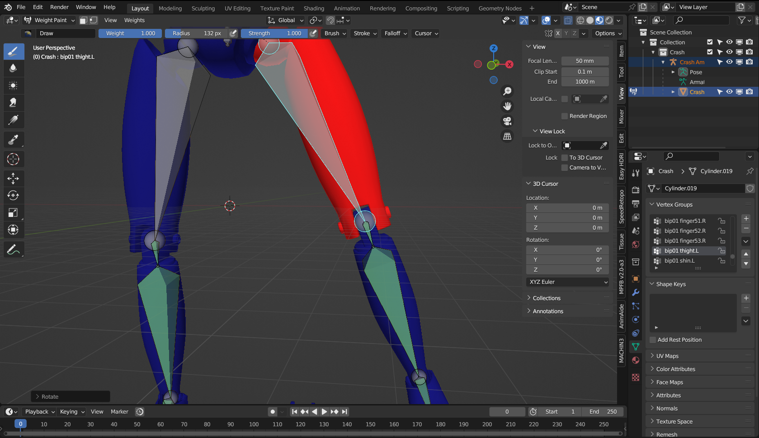Open the Falloff popover button

click(x=396, y=33)
